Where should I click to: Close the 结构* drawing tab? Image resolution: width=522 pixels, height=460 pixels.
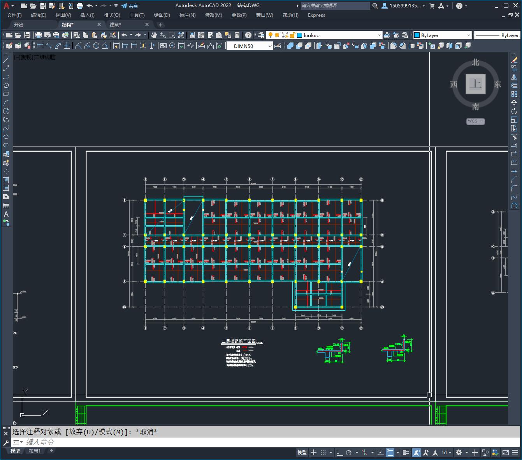click(99, 25)
